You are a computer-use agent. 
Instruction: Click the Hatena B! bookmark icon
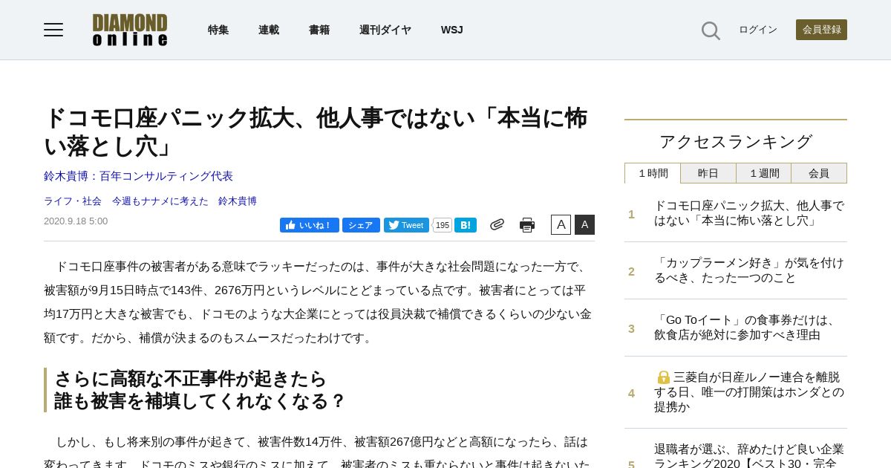click(x=466, y=225)
